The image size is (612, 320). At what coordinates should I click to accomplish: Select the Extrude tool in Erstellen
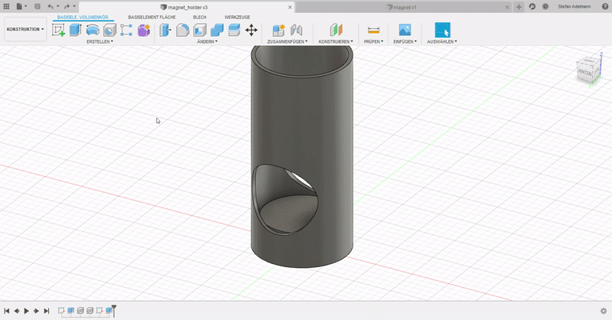pos(75,30)
